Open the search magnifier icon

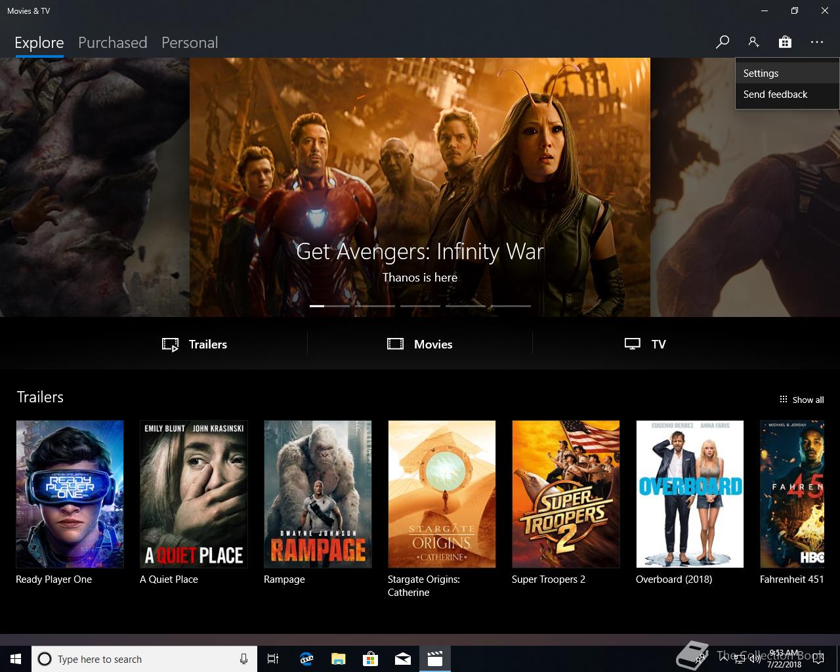(x=722, y=42)
